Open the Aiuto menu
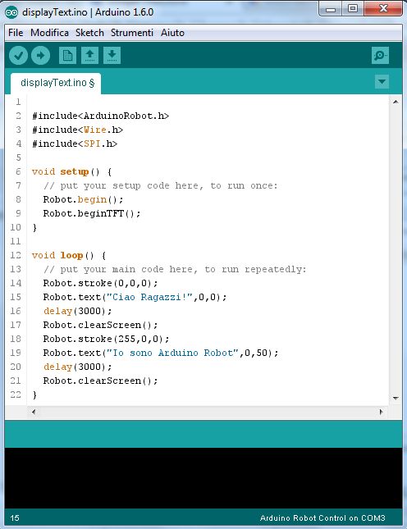The image size is (407, 529). pyautogui.click(x=172, y=33)
